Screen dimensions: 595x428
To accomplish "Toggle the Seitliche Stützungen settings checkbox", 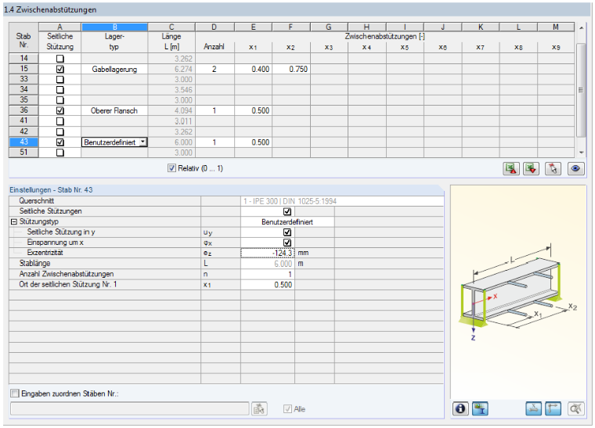I will (x=287, y=211).
